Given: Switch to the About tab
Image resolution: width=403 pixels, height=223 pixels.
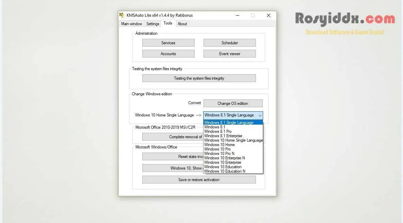Looking at the screenshot, I should click(x=182, y=23).
